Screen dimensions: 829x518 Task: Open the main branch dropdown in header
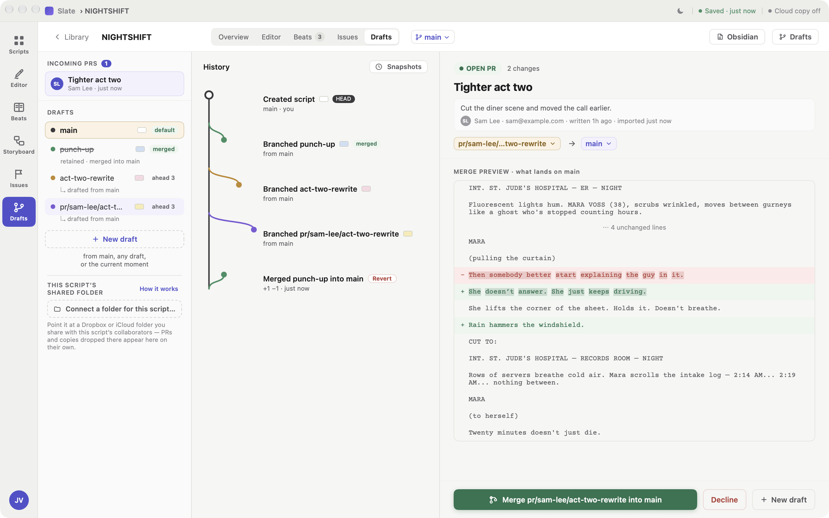coord(433,37)
